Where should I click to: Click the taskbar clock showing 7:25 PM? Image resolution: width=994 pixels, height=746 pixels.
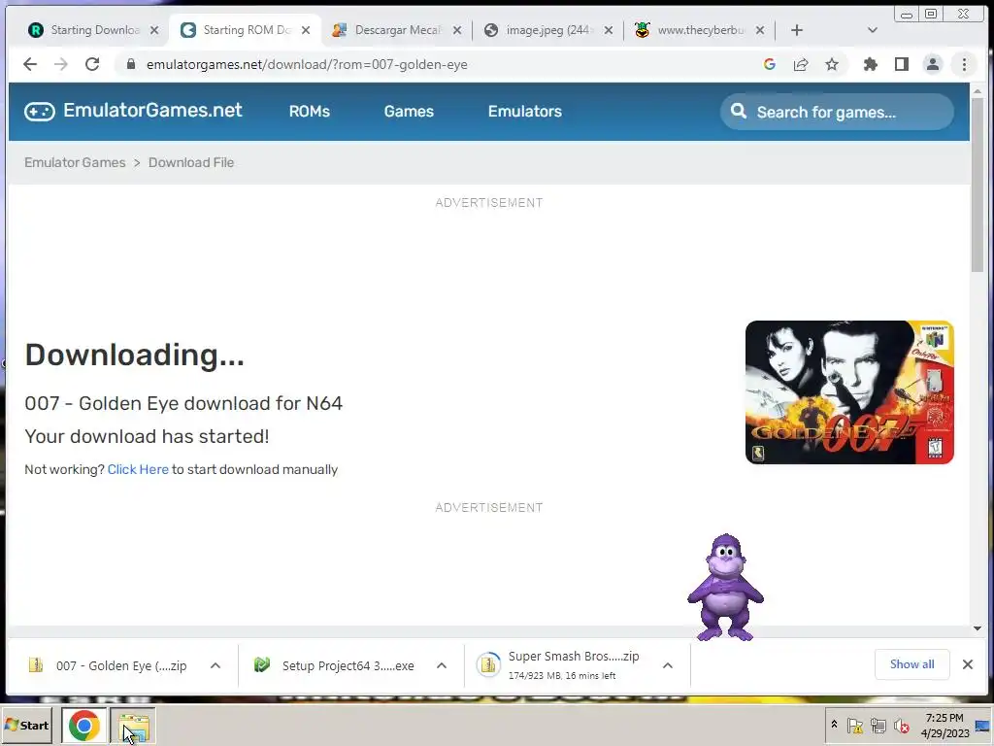pos(944,725)
